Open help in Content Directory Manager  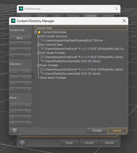click(15, 130)
